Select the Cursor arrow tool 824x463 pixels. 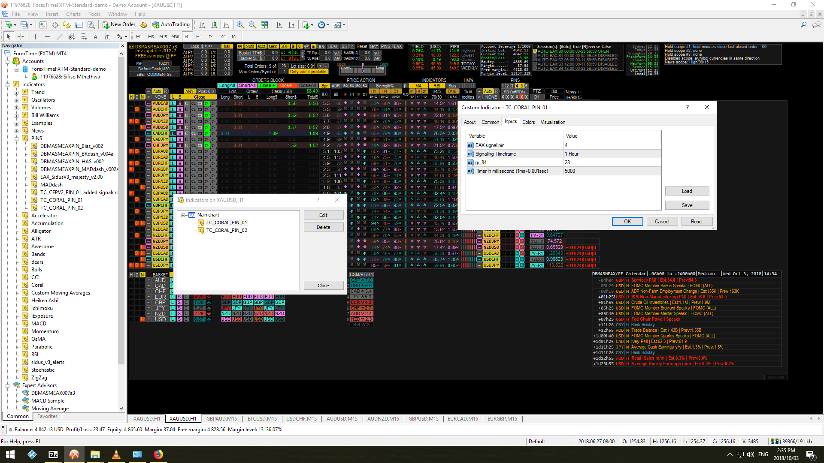point(8,37)
